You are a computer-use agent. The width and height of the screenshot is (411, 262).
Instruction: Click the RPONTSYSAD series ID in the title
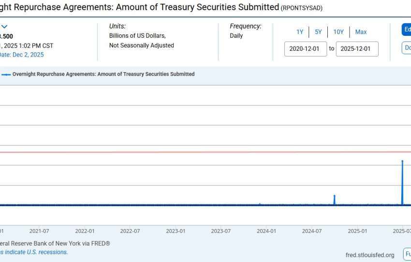[301, 8]
